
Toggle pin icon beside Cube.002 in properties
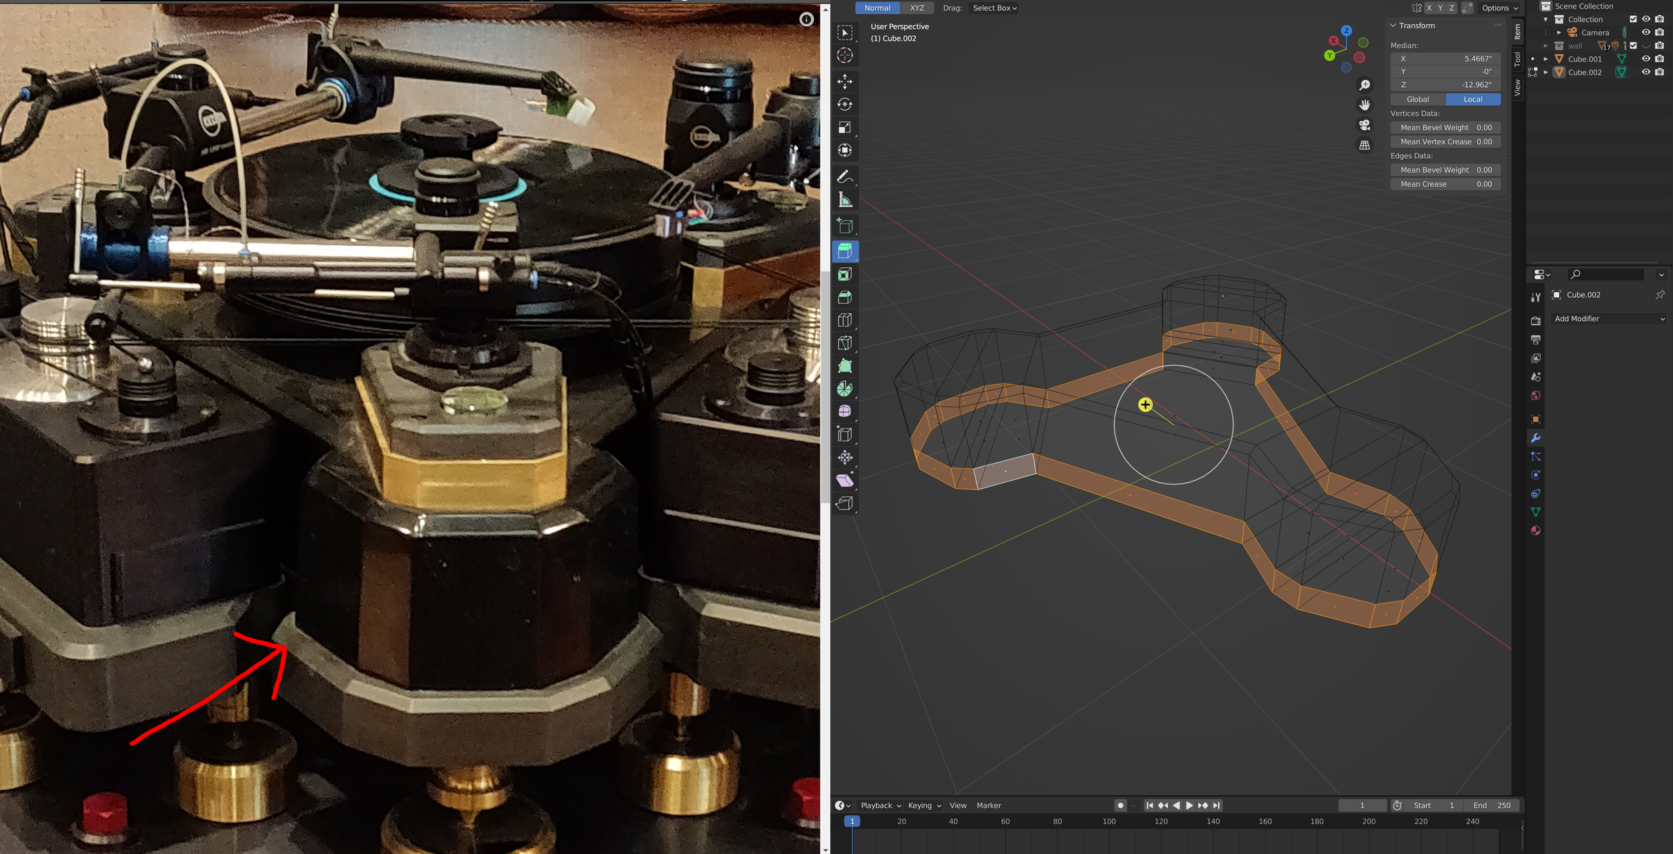click(1660, 295)
